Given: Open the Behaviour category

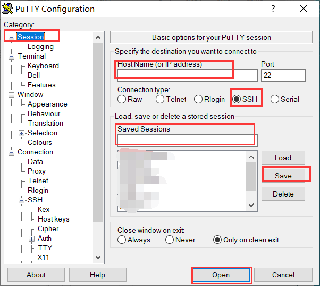Looking at the screenshot, I should (44, 113).
